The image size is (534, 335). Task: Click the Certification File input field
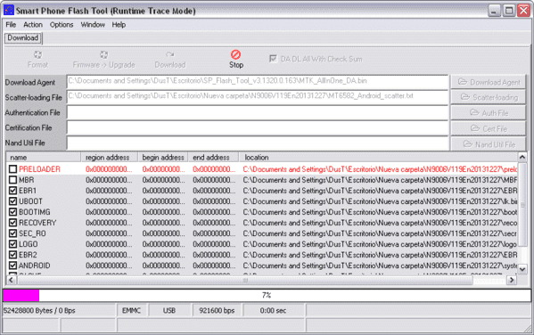coord(258,127)
